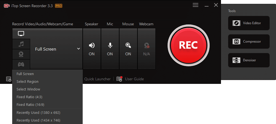The image size is (276, 124).
Task: Select Recently Used (1380 x 692)
Action: 38,113
